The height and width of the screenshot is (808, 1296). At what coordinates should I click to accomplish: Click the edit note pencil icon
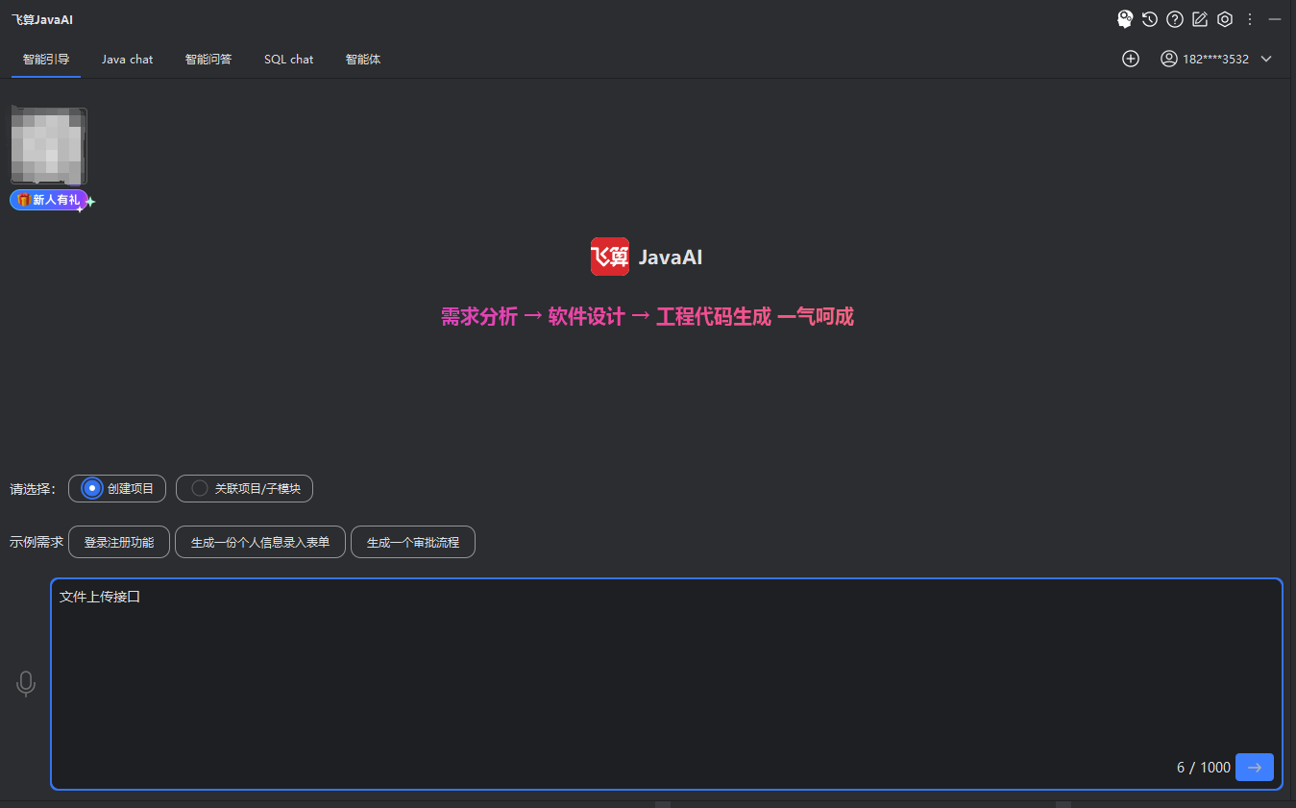coord(1200,19)
